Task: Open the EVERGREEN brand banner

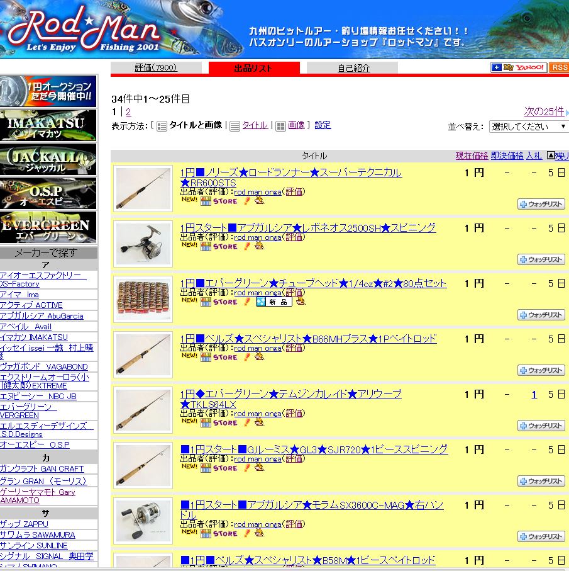Action: point(48,227)
